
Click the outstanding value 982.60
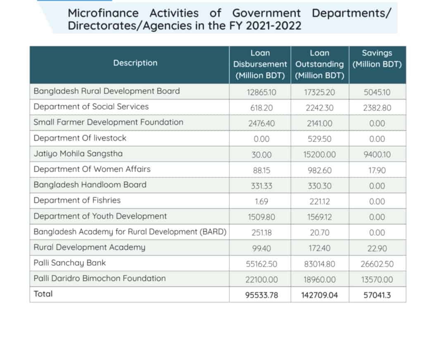pos(319,171)
